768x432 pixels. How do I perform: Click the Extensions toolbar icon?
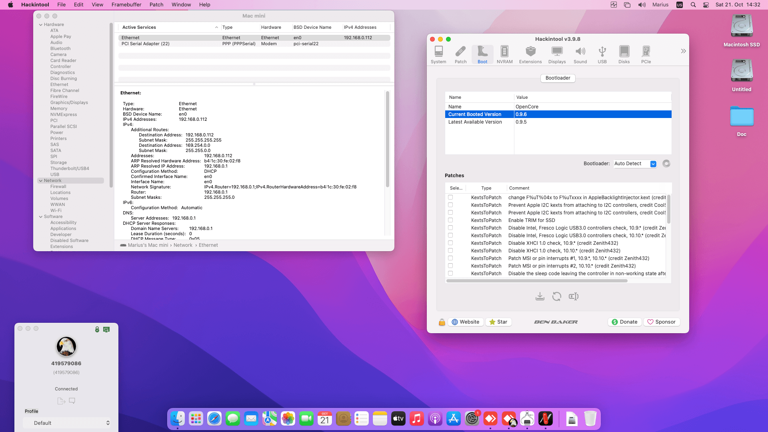(530, 54)
